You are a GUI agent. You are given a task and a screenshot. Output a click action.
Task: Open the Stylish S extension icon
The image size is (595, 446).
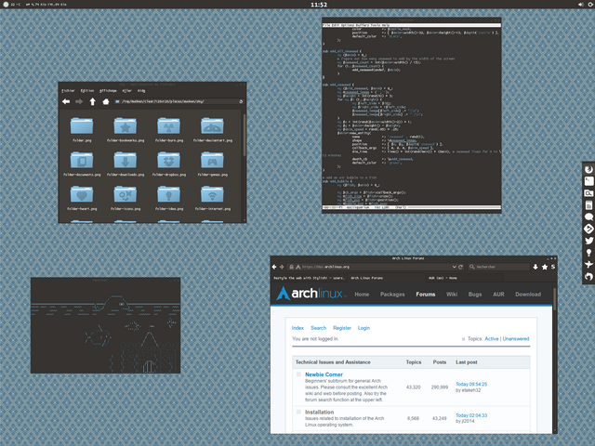click(x=553, y=267)
